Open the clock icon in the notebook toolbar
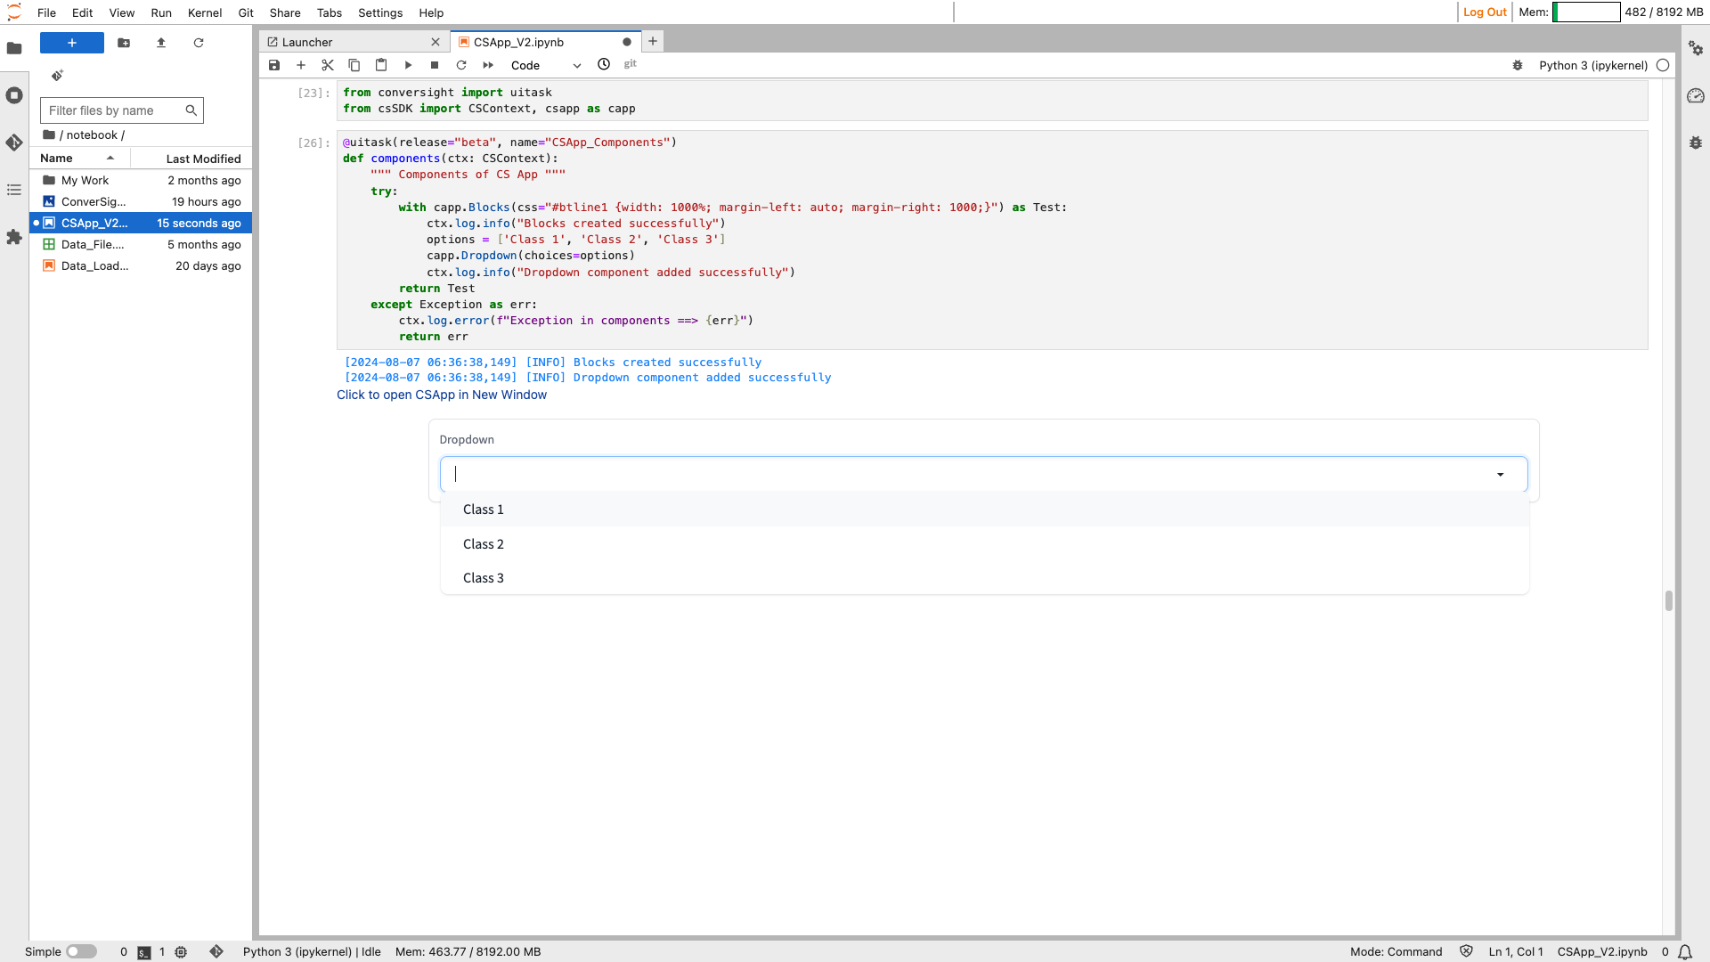 point(604,64)
